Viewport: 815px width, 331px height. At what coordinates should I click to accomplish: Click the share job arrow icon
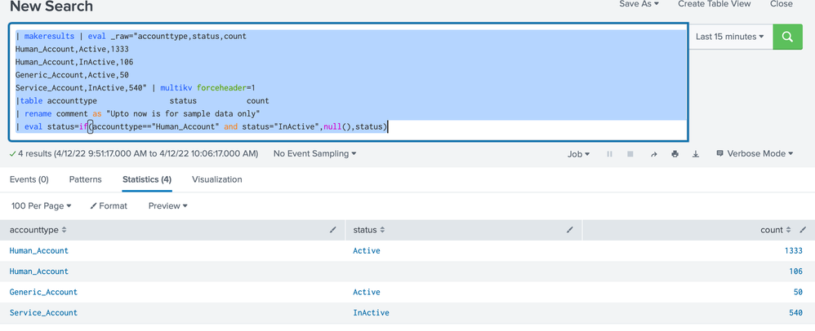(x=654, y=154)
